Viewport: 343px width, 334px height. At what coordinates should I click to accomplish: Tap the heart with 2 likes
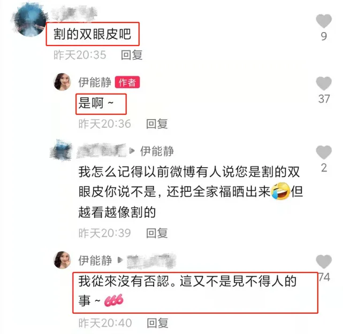324,152
